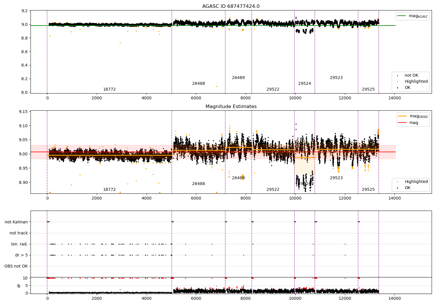
Task: Click the 9.2 y-axis tick label
Action: 25,11
